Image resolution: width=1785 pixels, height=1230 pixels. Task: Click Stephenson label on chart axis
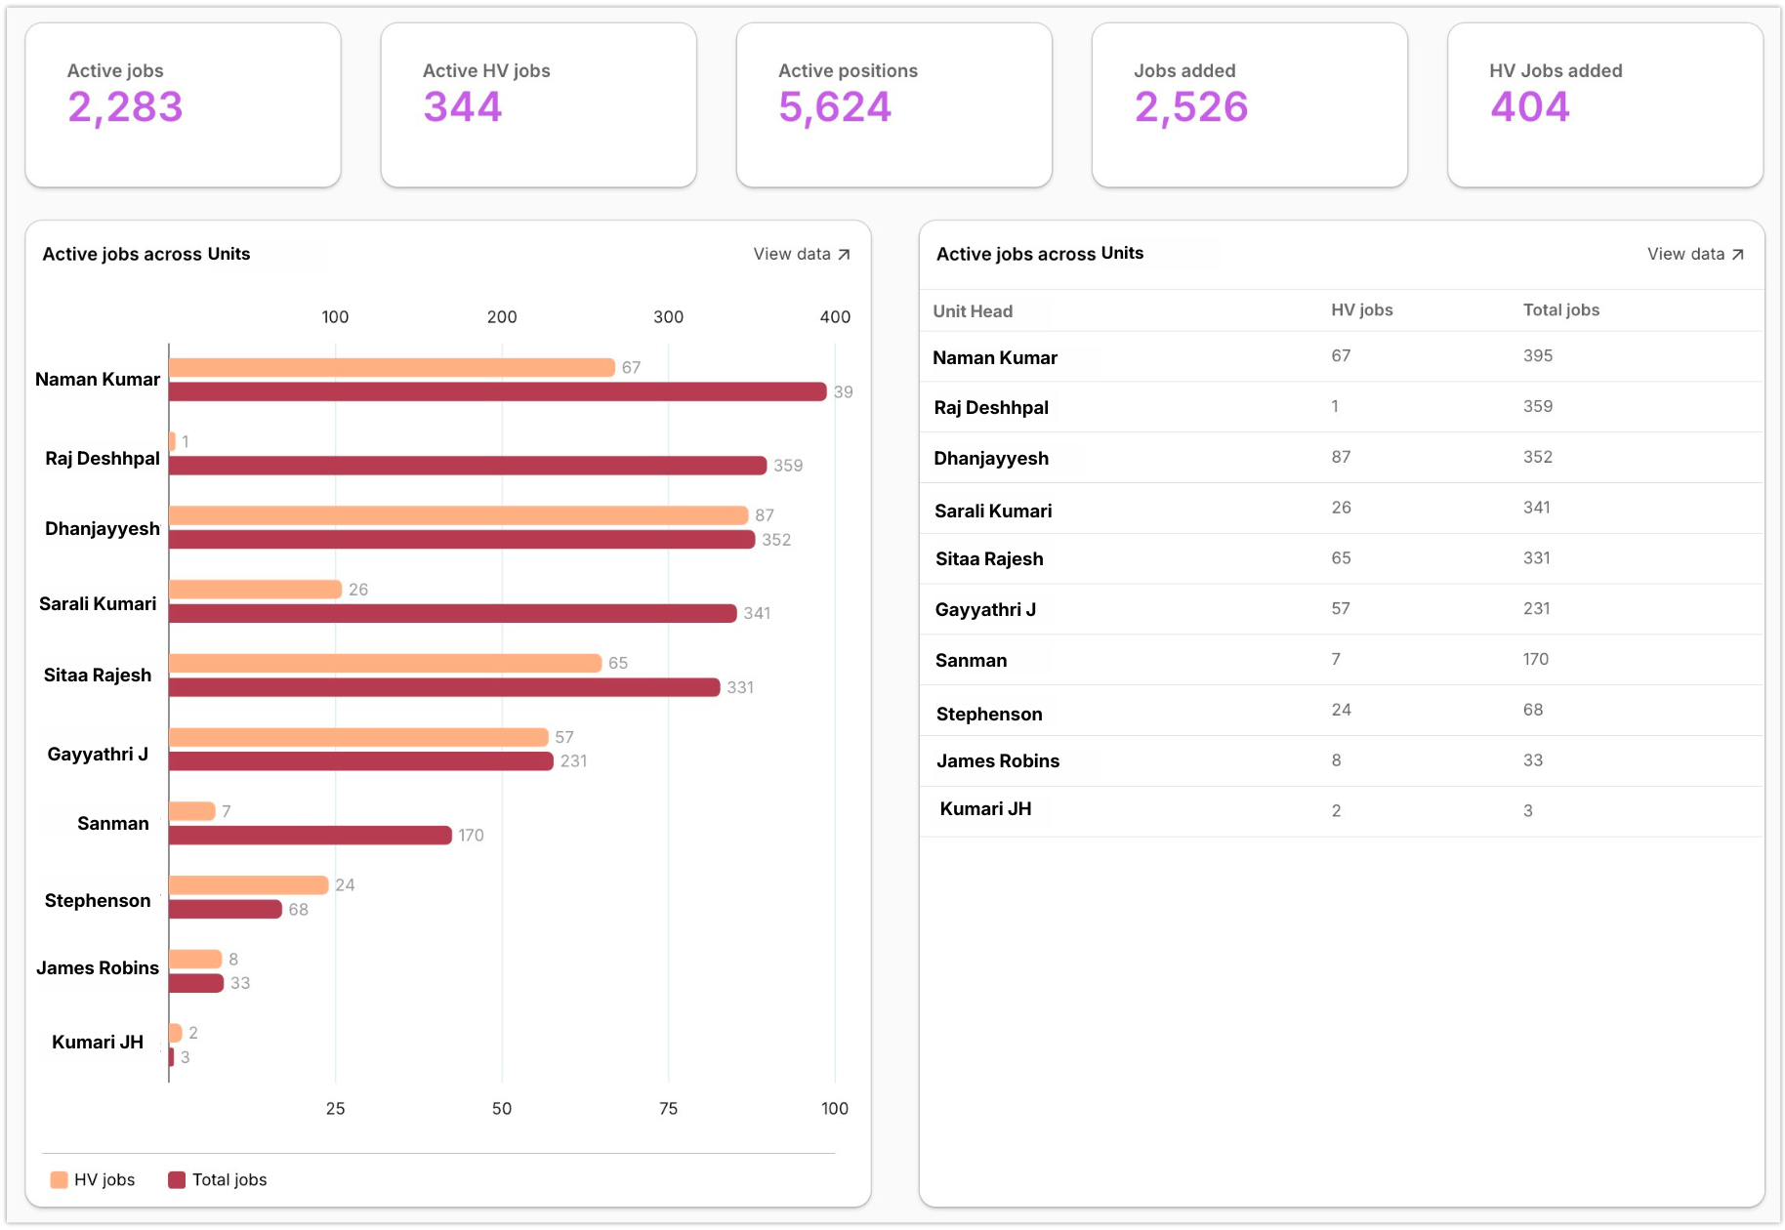pyautogui.click(x=98, y=900)
